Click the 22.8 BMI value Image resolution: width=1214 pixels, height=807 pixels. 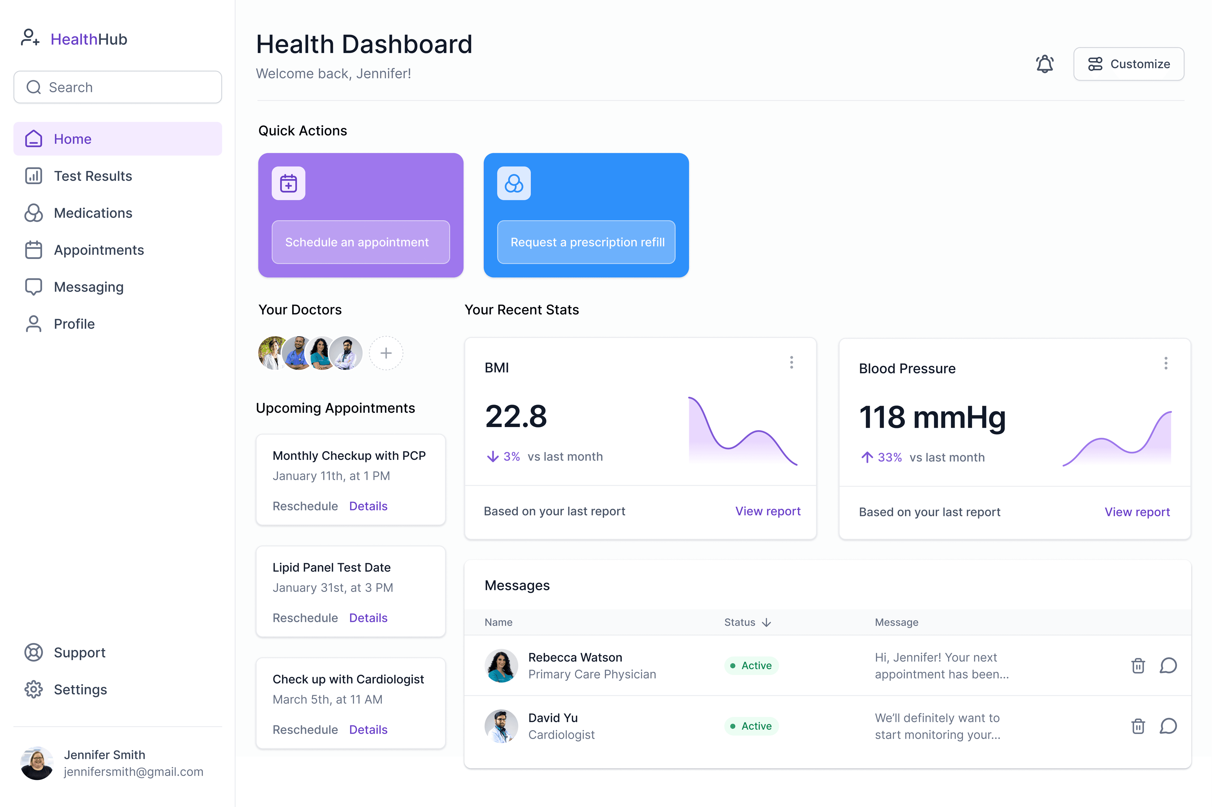coord(516,416)
